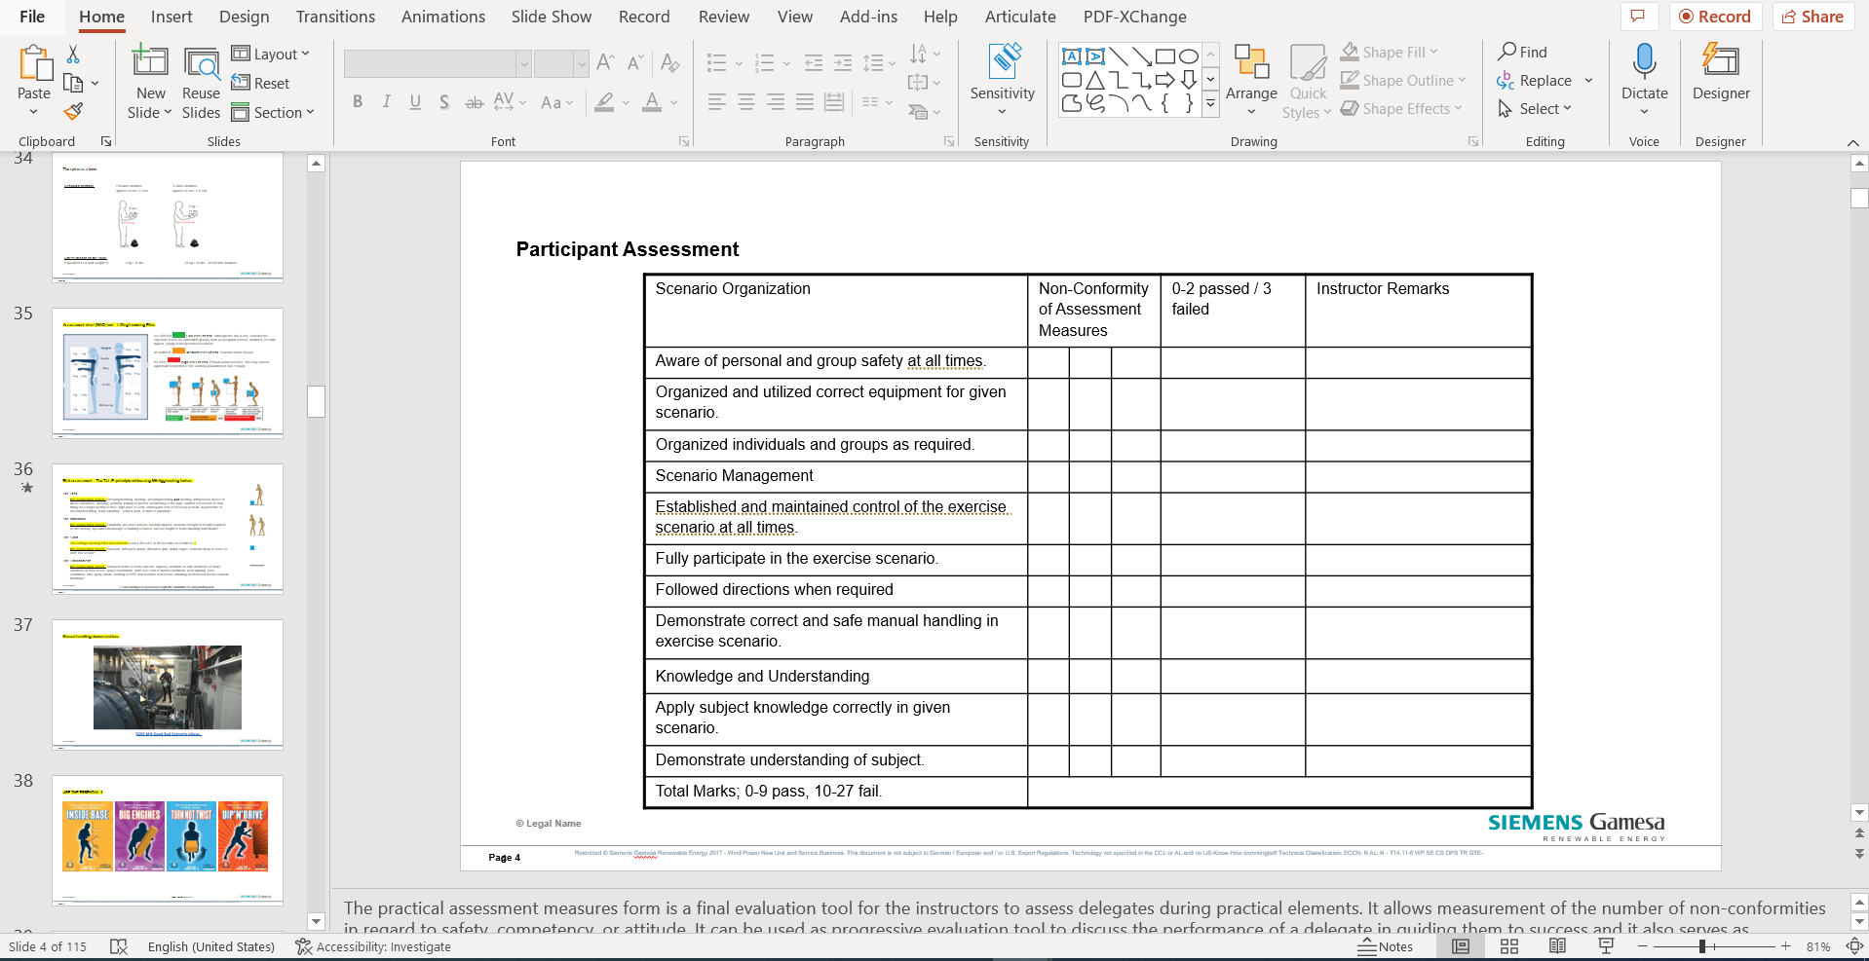
Task: Click Accessibility: Investigate in status bar
Action: (x=373, y=946)
